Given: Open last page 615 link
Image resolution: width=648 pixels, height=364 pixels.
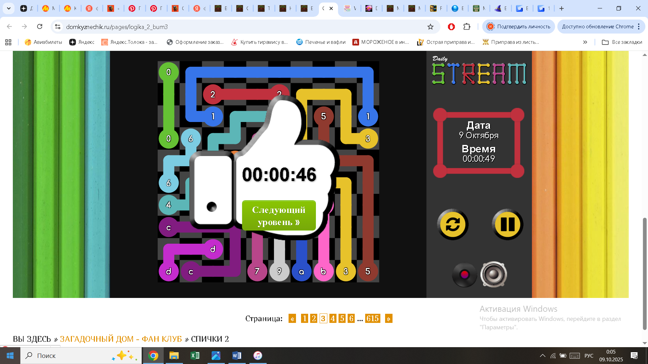Looking at the screenshot, I should click(372, 318).
